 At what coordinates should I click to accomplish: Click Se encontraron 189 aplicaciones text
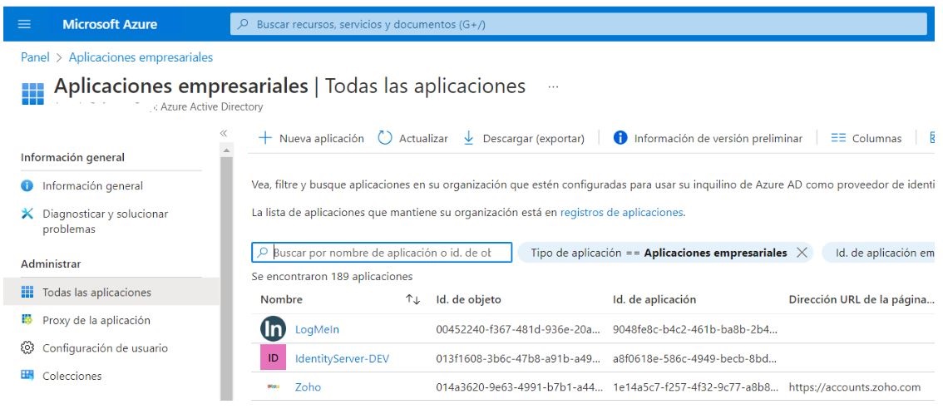click(x=332, y=277)
